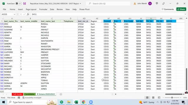Open the text_name_last filter dropdown
Viewport: 188px width, 105px height.
pos(62,21)
